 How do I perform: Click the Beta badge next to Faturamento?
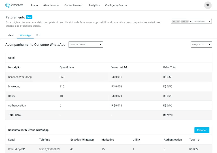pyautogui.click(x=29, y=17)
